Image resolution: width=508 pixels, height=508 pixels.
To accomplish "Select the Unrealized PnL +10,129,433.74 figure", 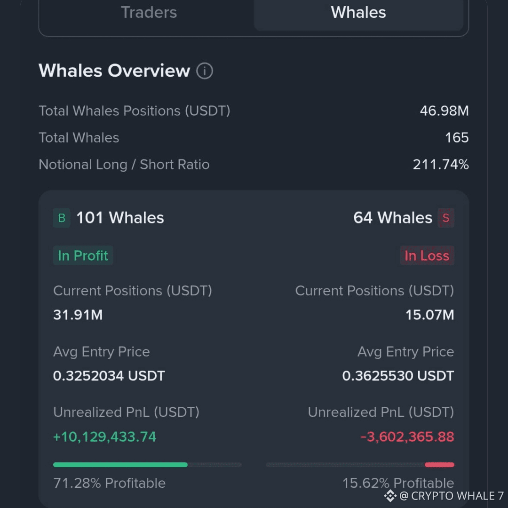I will (104, 437).
